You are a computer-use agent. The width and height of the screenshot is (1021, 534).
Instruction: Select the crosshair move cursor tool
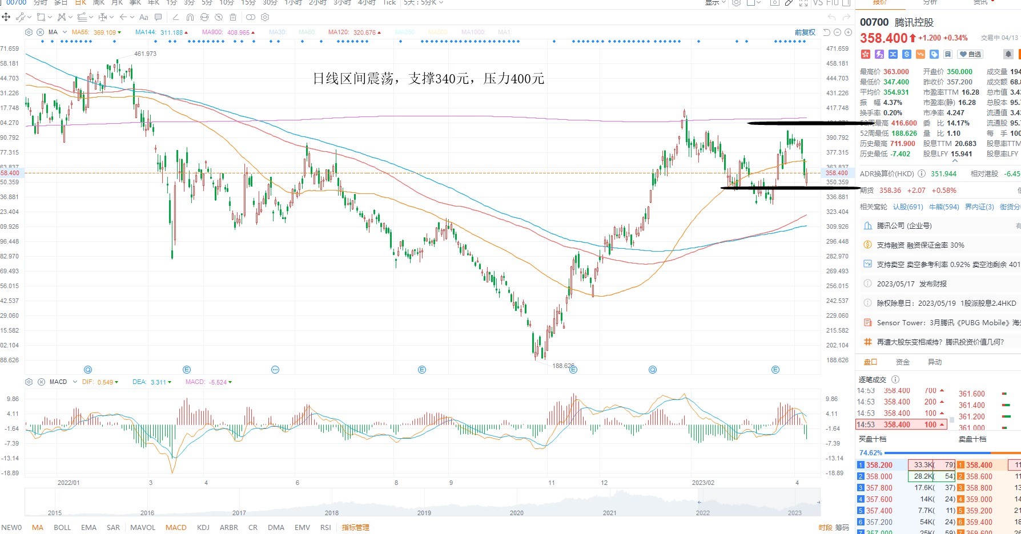[x=6, y=17]
